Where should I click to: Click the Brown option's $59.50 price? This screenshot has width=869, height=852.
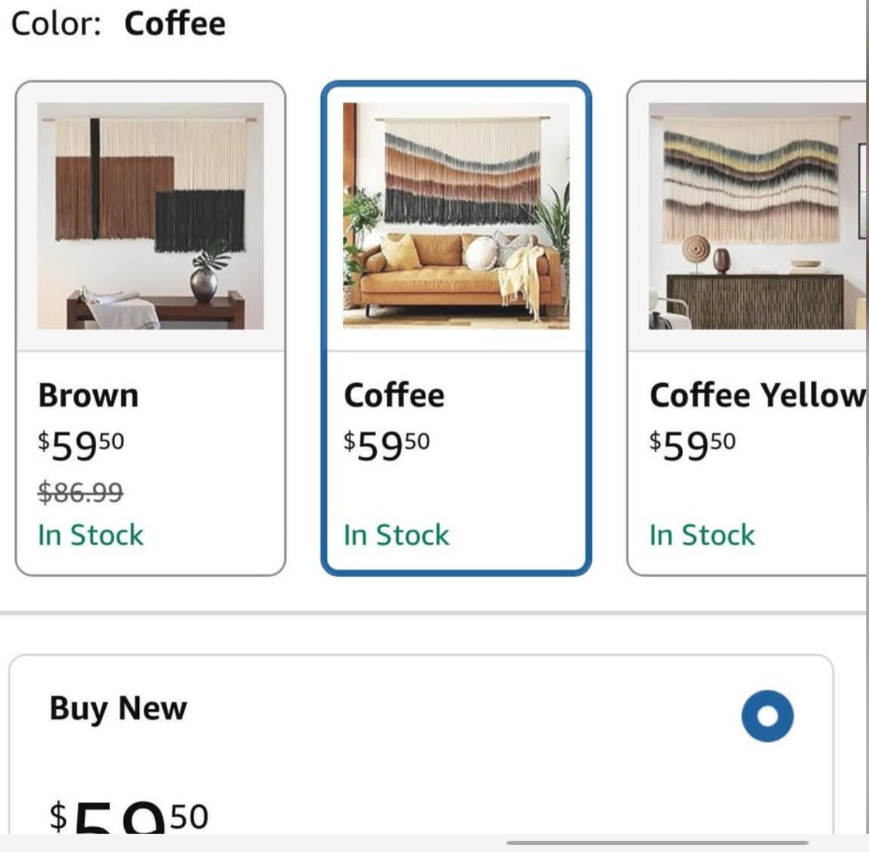(81, 445)
